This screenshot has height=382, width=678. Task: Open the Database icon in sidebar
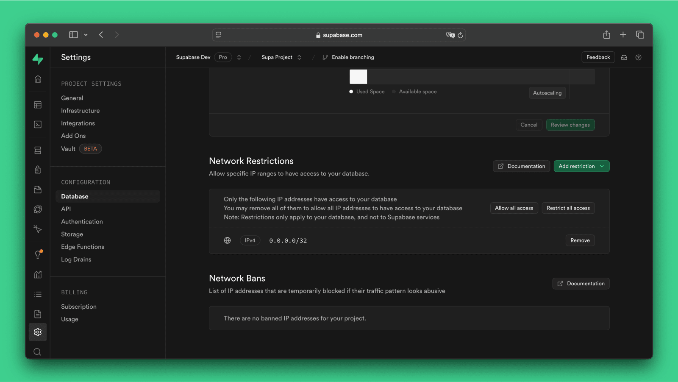38,150
